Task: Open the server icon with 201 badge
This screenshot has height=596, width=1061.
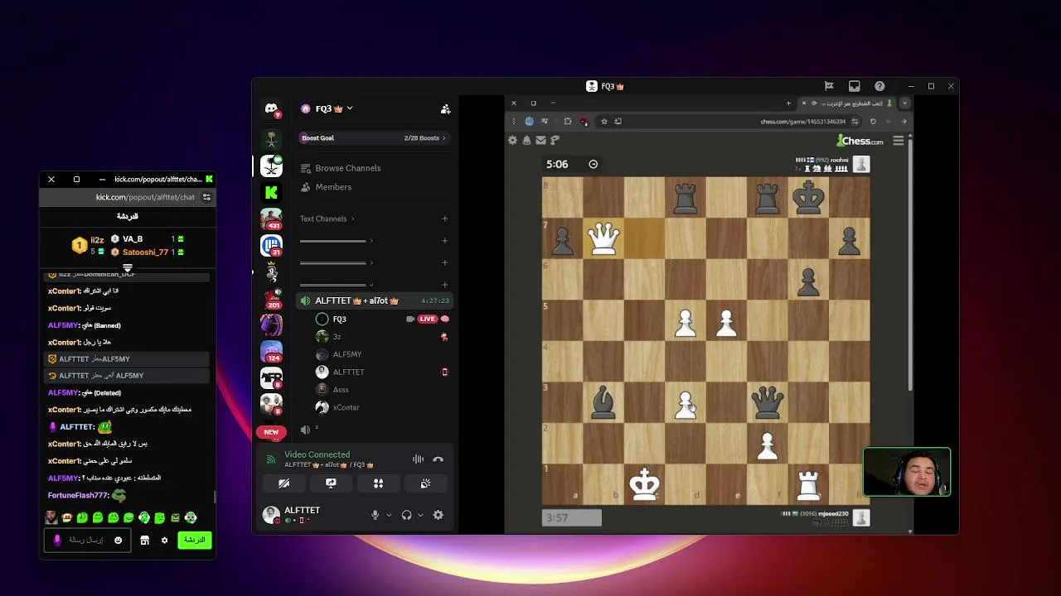Action: point(271,299)
